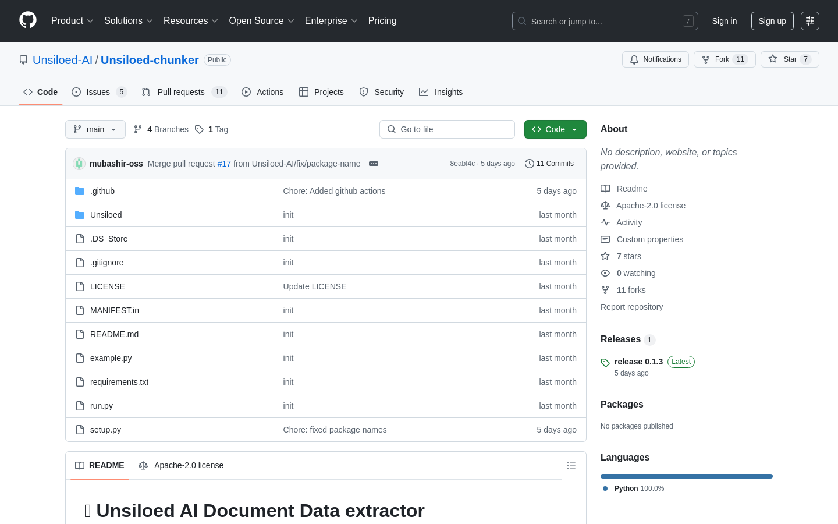Select the Code tab
The image size is (838, 524).
(x=41, y=92)
